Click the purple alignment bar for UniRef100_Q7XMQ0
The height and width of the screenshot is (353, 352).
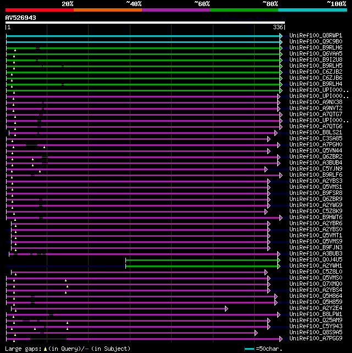point(137,285)
